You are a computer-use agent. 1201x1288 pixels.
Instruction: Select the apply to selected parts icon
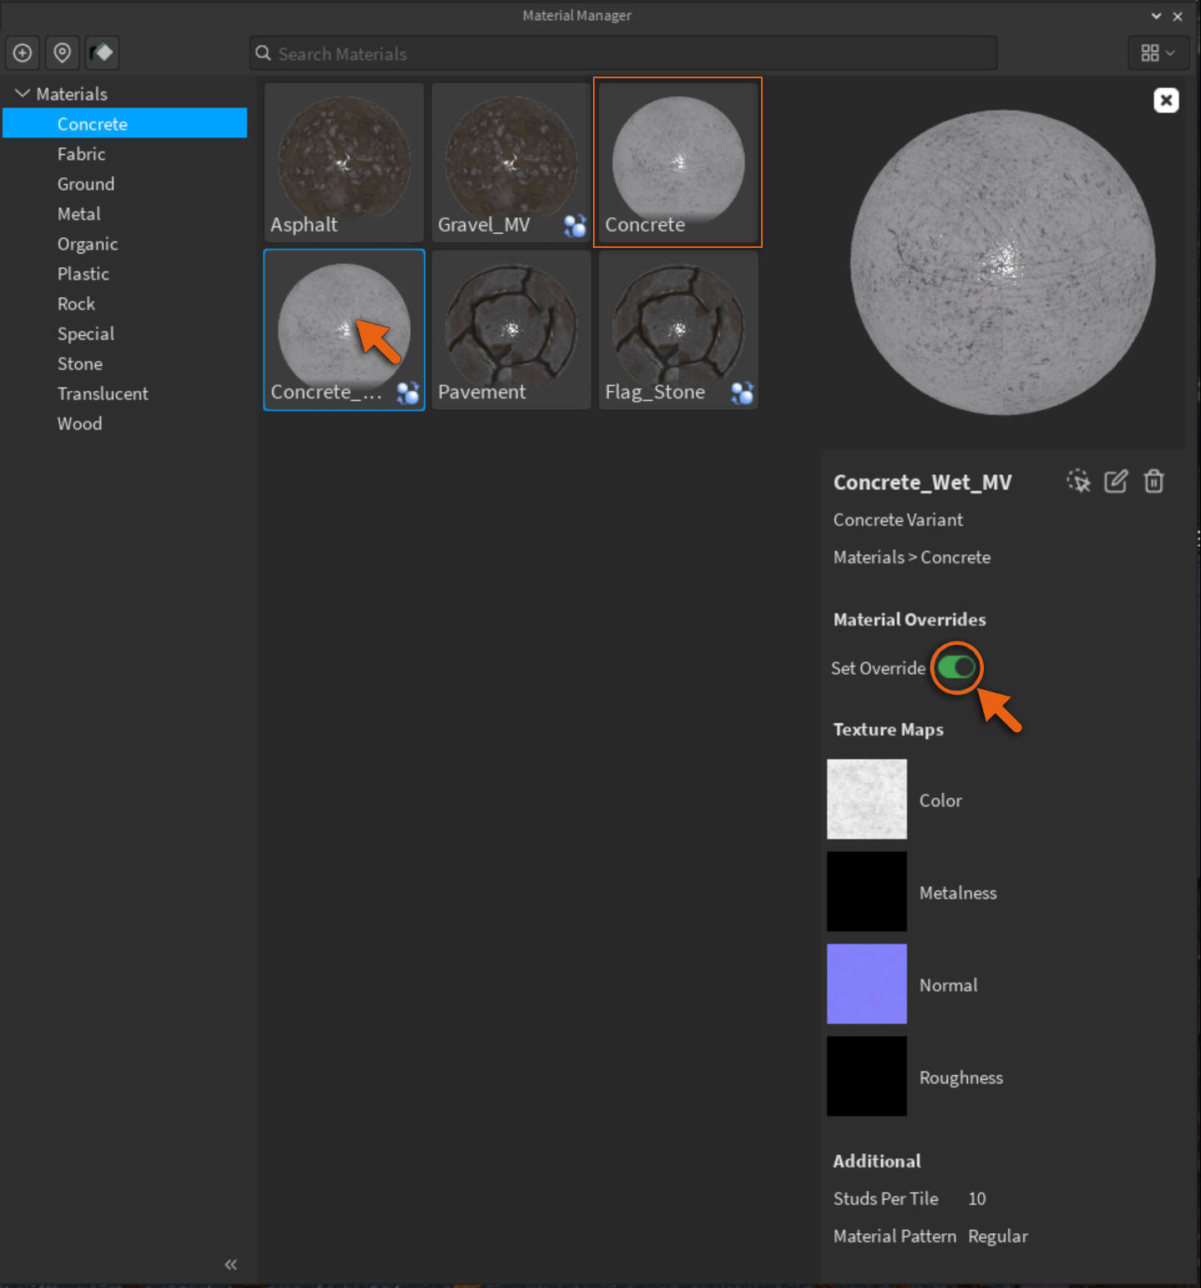[x=102, y=53]
